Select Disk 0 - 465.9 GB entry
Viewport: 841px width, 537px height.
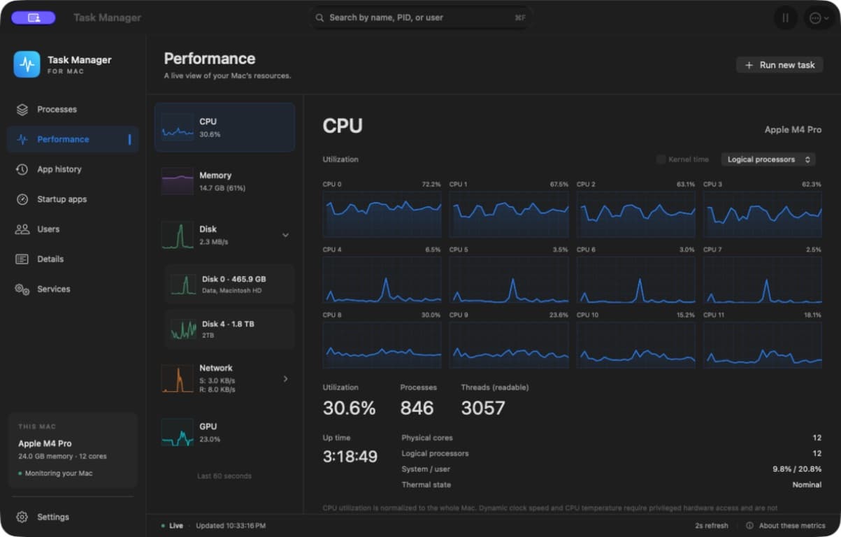point(229,284)
